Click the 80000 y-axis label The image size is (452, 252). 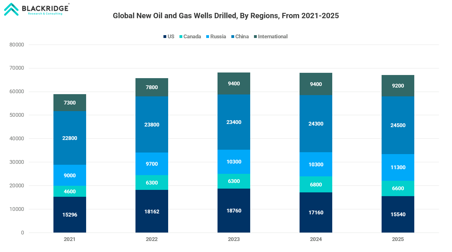click(x=17, y=45)
